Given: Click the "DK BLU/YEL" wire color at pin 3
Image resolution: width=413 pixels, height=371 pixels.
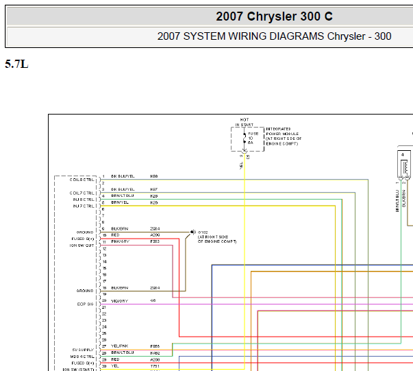Looking at the screenshot, I should [123, 189].
